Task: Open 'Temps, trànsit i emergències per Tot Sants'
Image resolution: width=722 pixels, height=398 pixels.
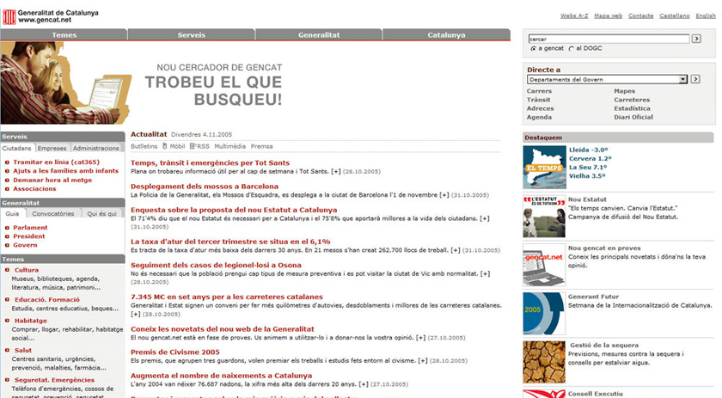Action: coord(210,162)
